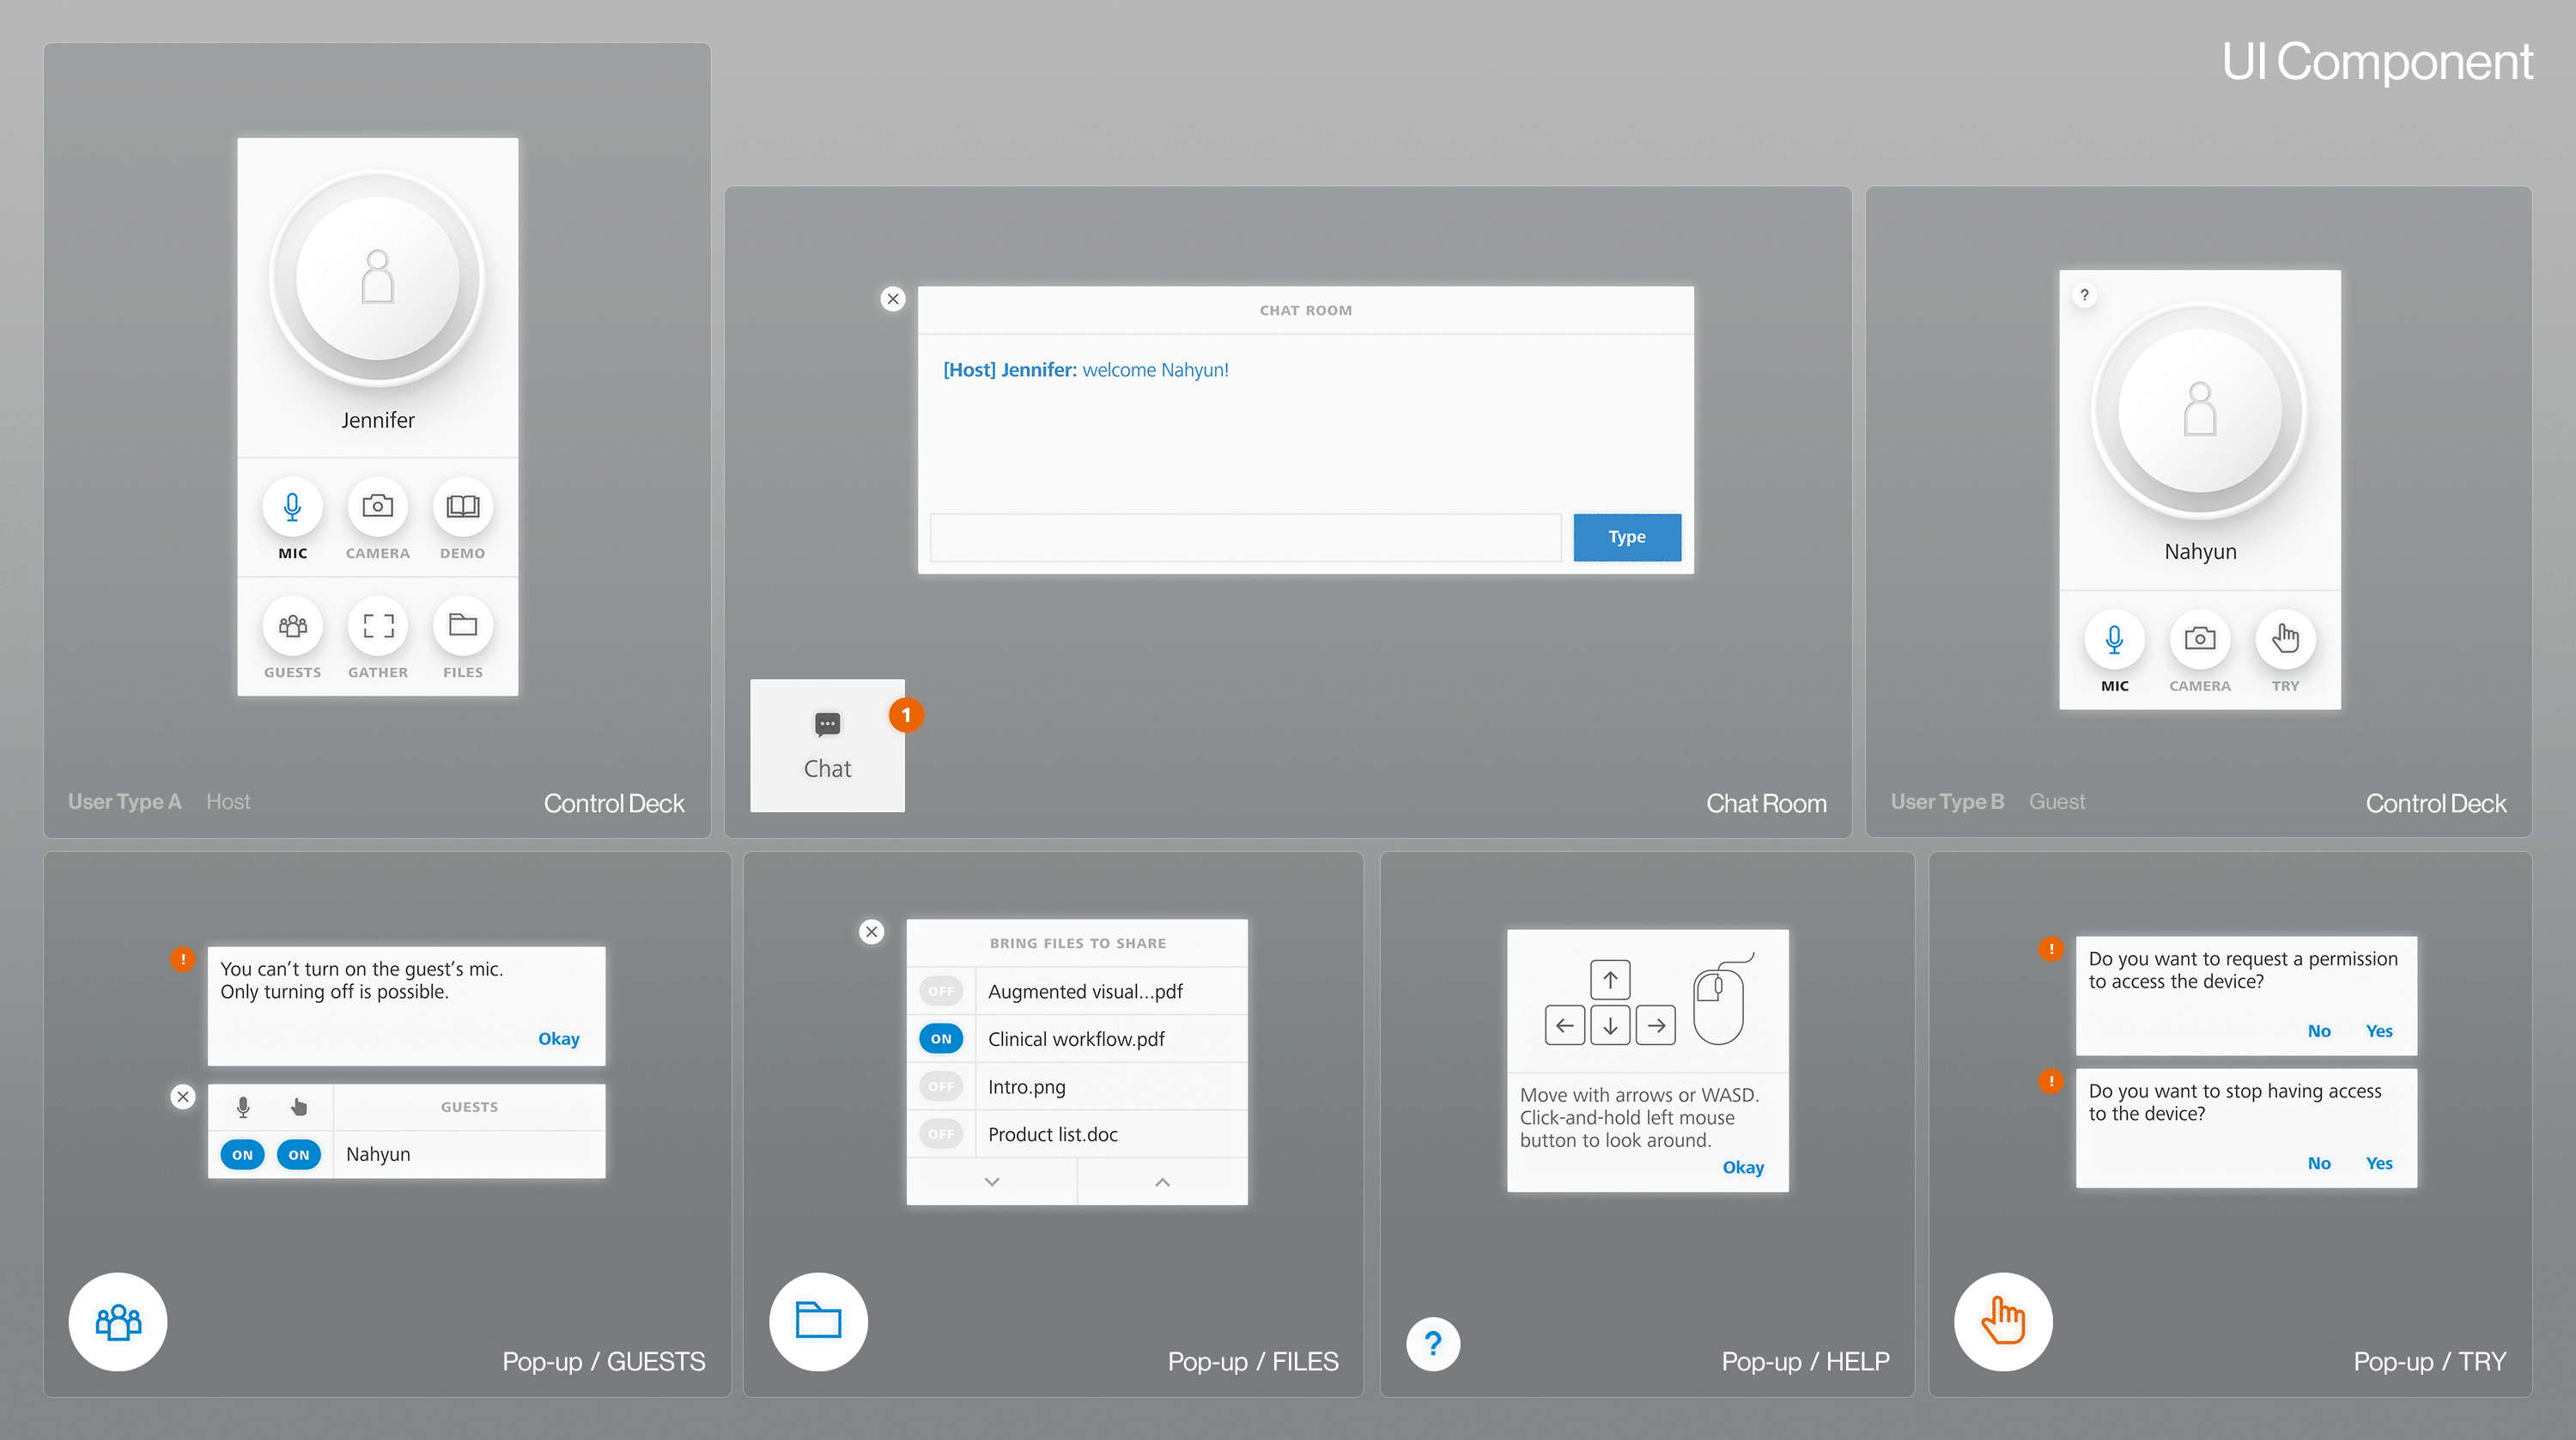Click the up chevron in files list
The image size is (2576, 1440).
[1162, 1182]
